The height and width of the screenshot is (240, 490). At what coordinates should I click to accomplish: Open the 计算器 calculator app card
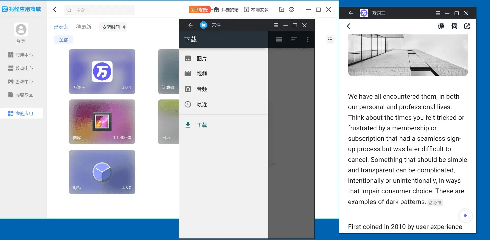coord(168,71)
